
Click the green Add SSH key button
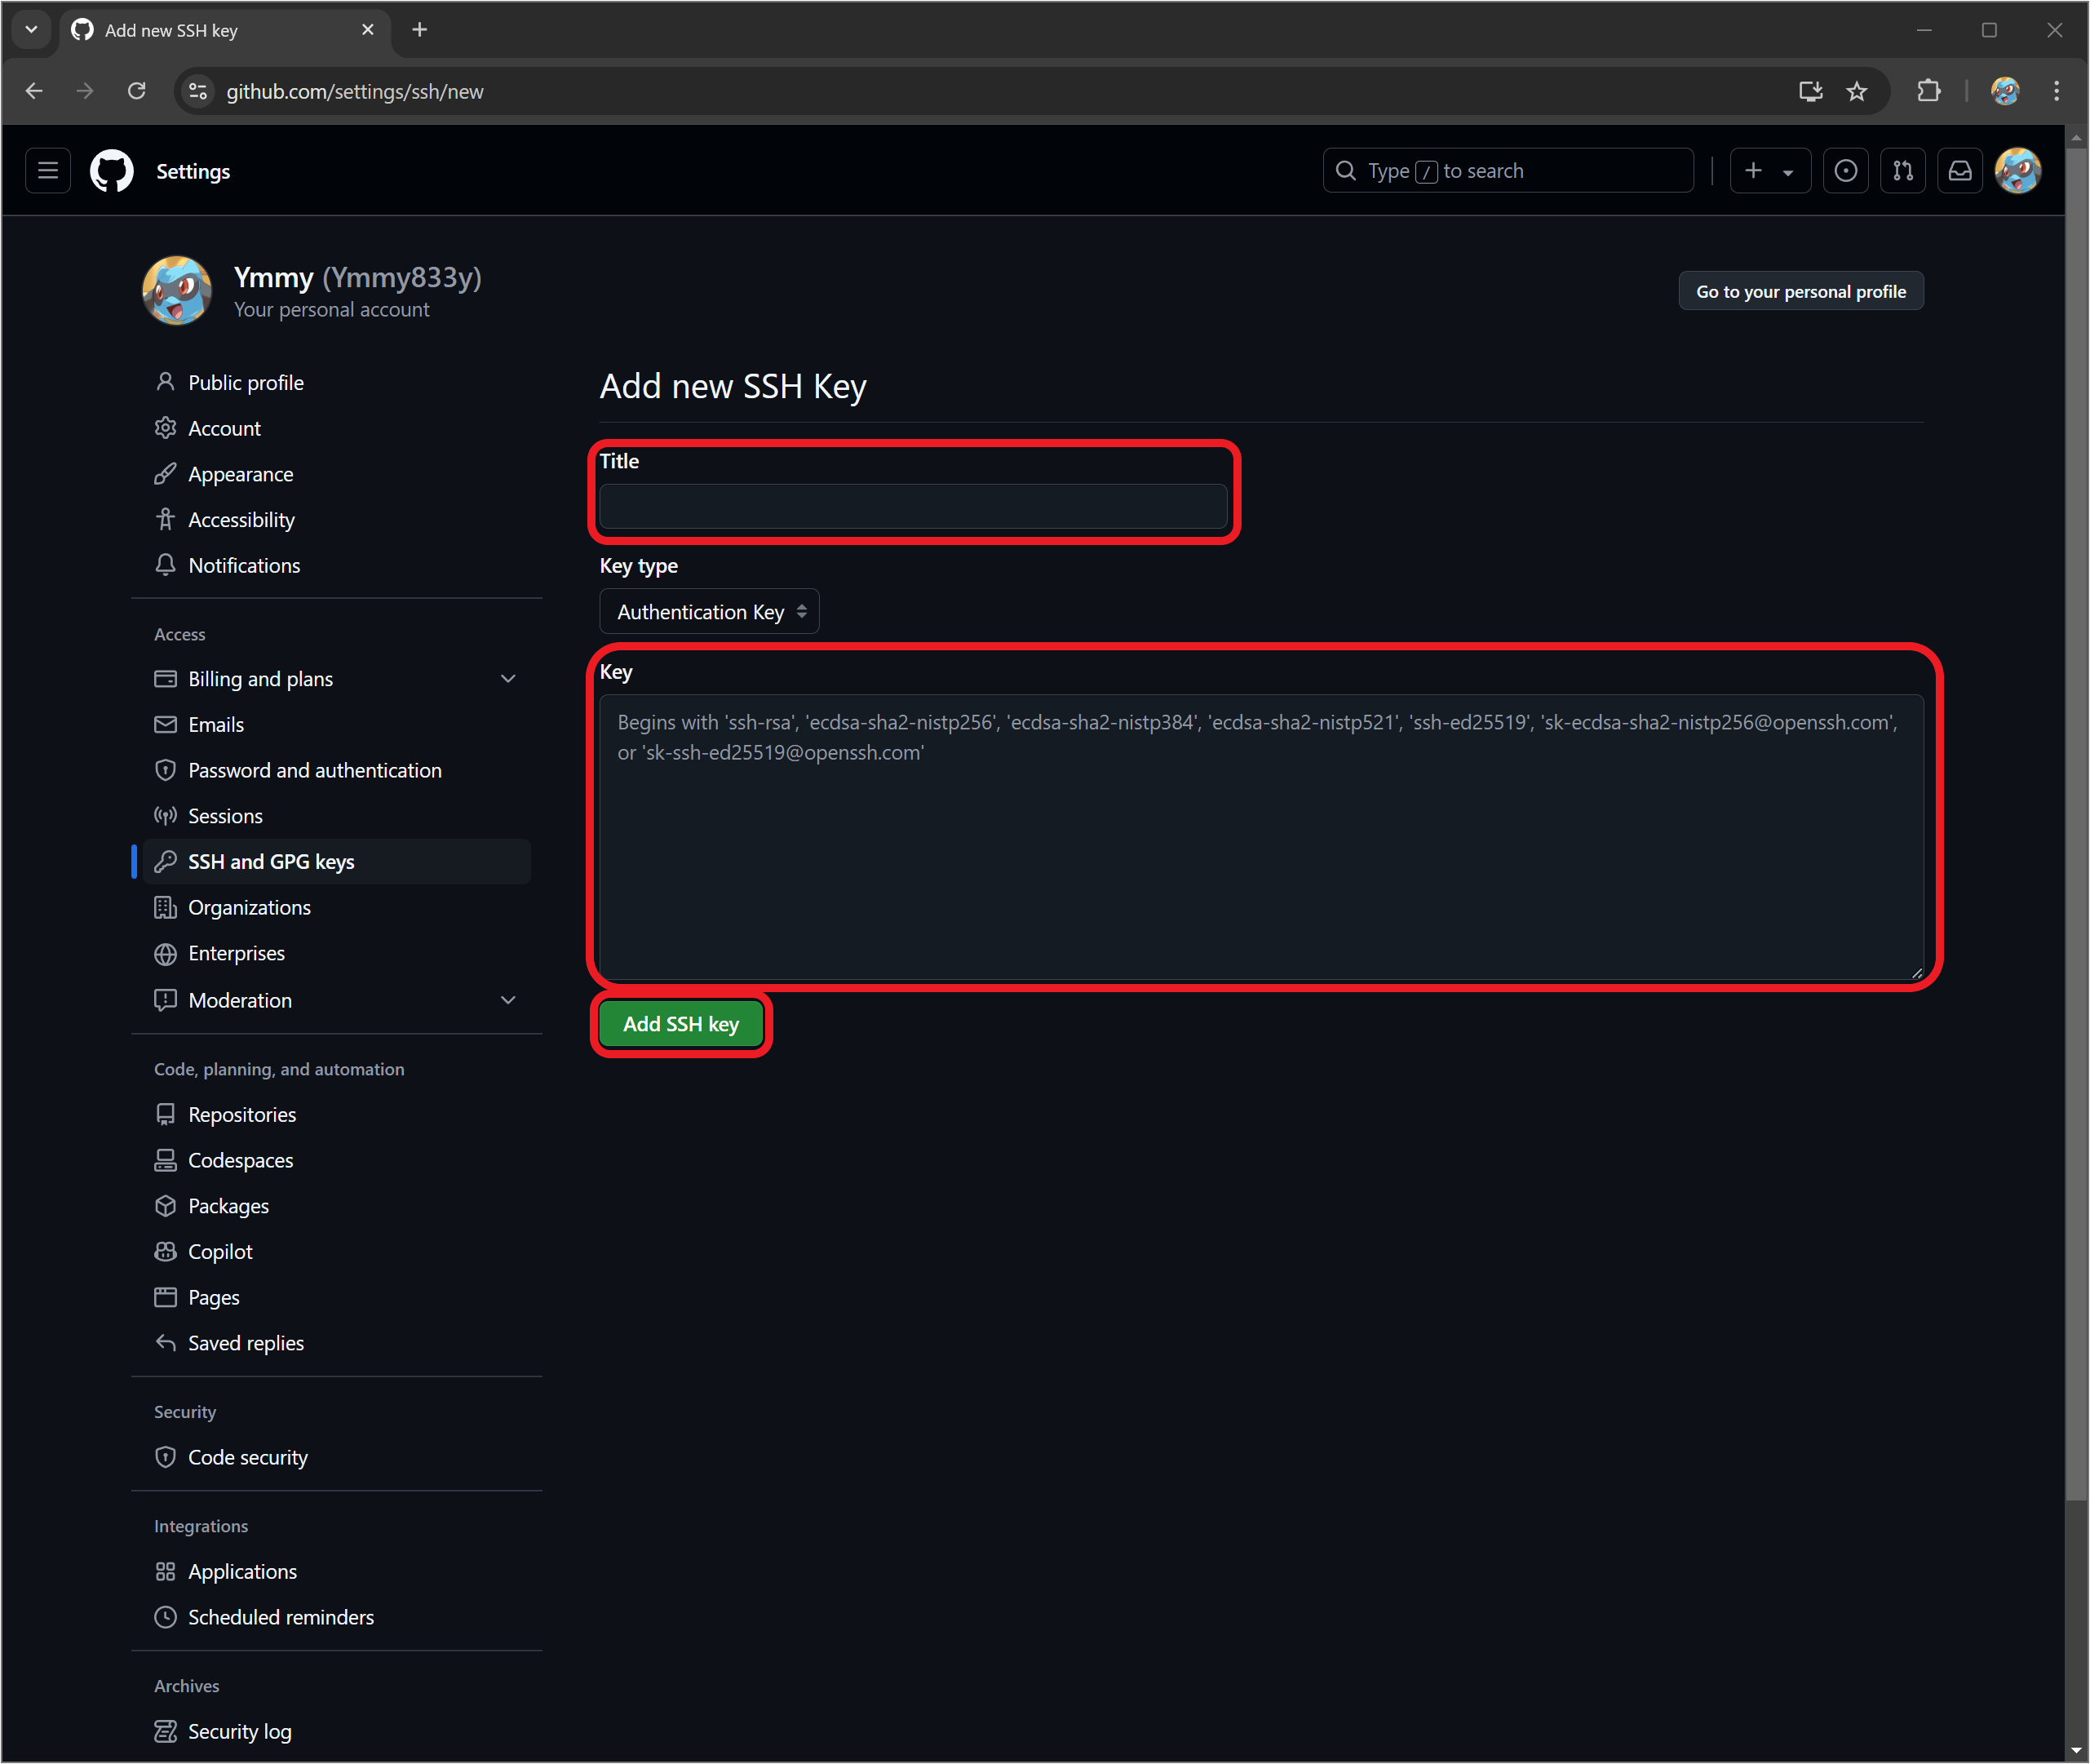(681, 1024)
